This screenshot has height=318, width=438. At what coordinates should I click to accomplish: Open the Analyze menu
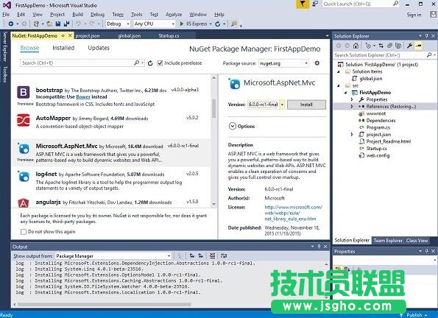coord(174,14)
